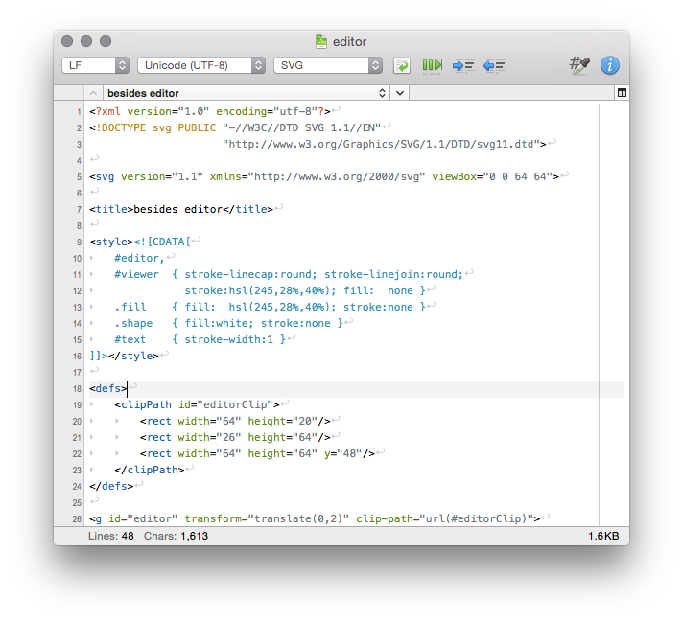Click line number 18 in the gutter
683x622 pixels.
coord(77,389)
